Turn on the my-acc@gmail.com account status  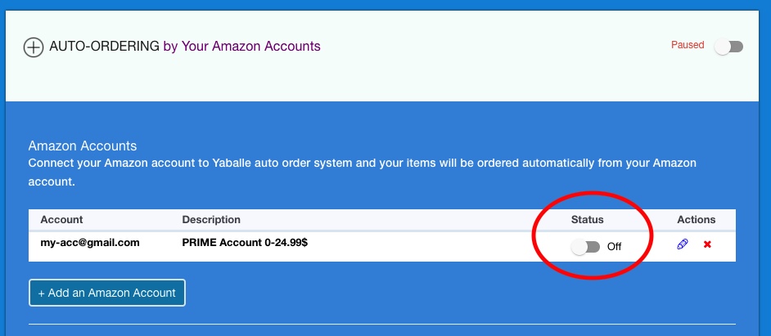(x=585, y=247)
